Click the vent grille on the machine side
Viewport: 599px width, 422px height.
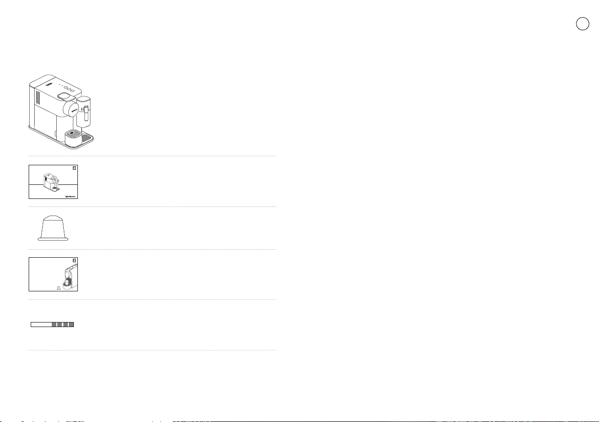coord(38,97)
